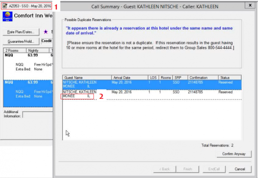Click the Rooms column header
The width and height of the screenshot is (258, 178).
(x=166, y=78)
